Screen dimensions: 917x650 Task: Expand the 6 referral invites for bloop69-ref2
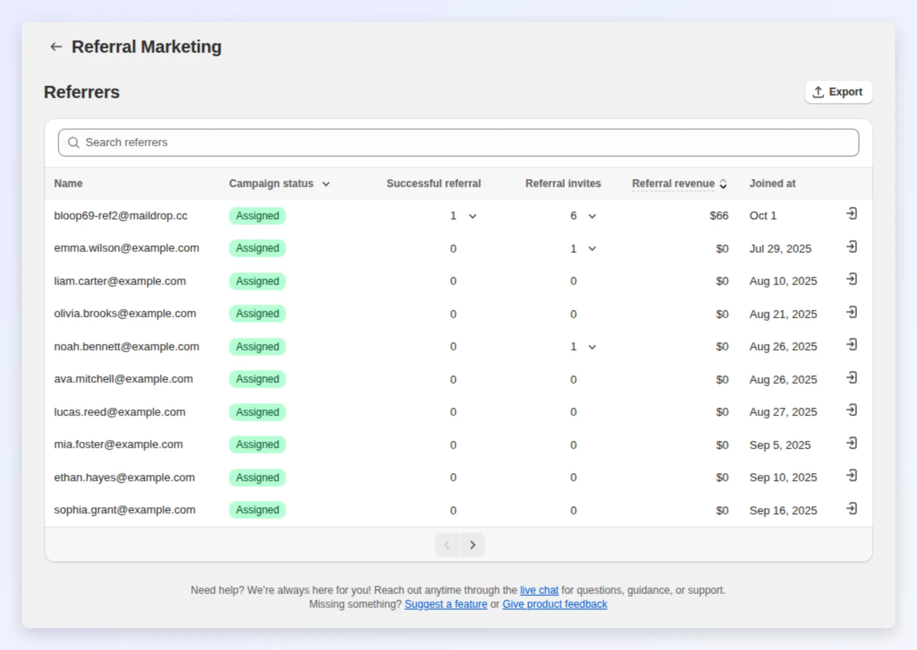coord(592,216)
